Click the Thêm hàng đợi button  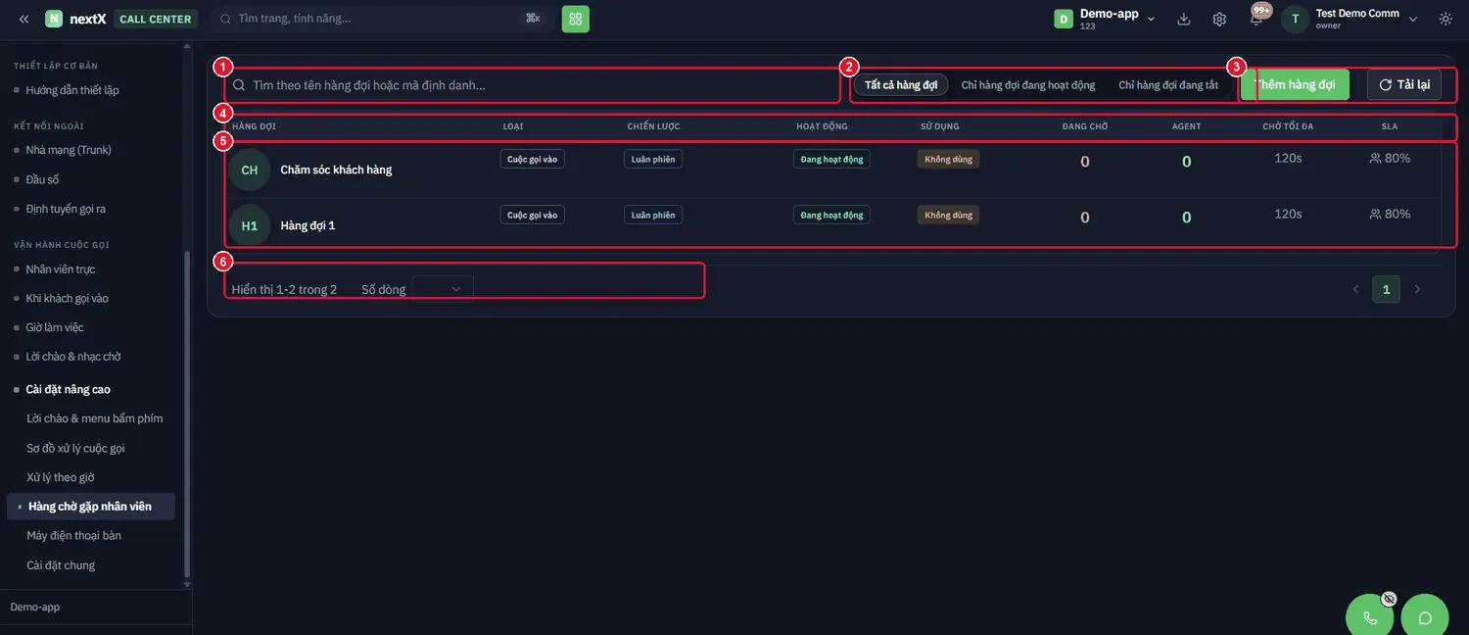(1295, 84)
